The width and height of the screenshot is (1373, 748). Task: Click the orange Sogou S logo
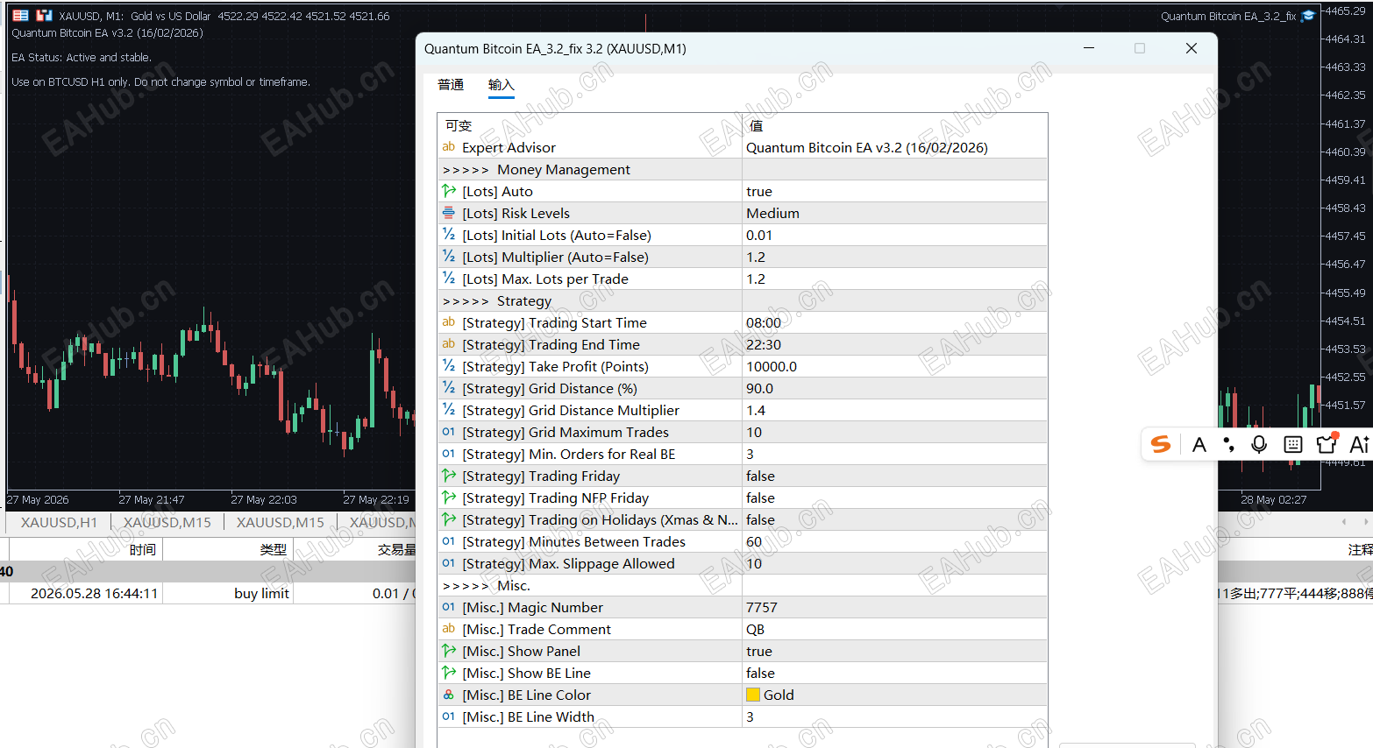point(1161,444)
